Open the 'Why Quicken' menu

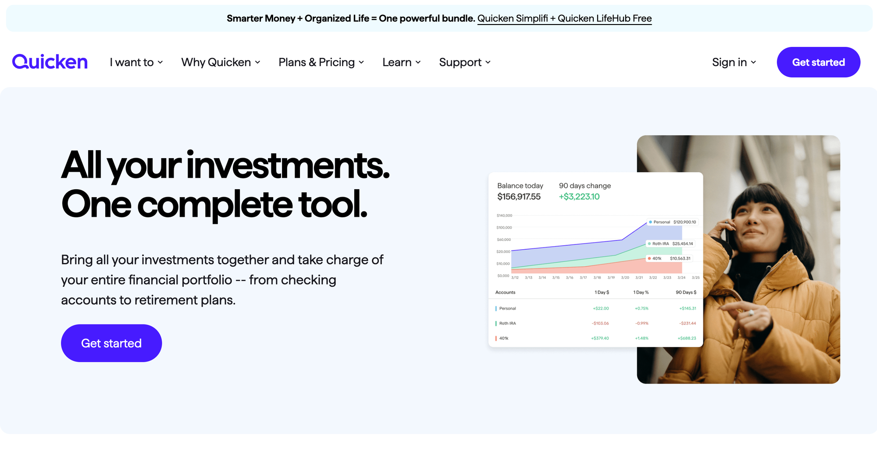pyautogui.click(x=221, y=62)
